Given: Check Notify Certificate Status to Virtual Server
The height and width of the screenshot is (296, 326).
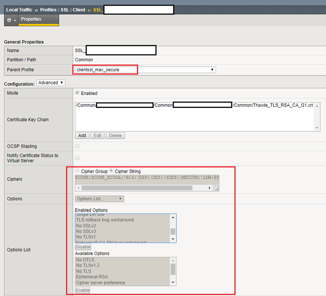Looking at the screenshot, I should tap(77, 158).
